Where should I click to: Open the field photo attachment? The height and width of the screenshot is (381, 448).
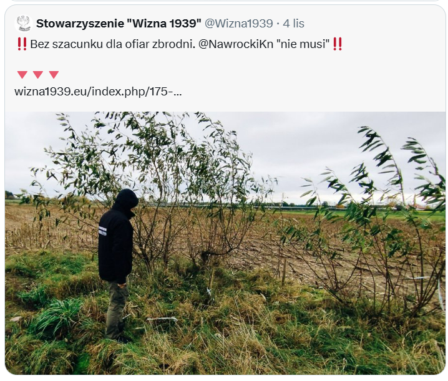[x=225, y=243]
